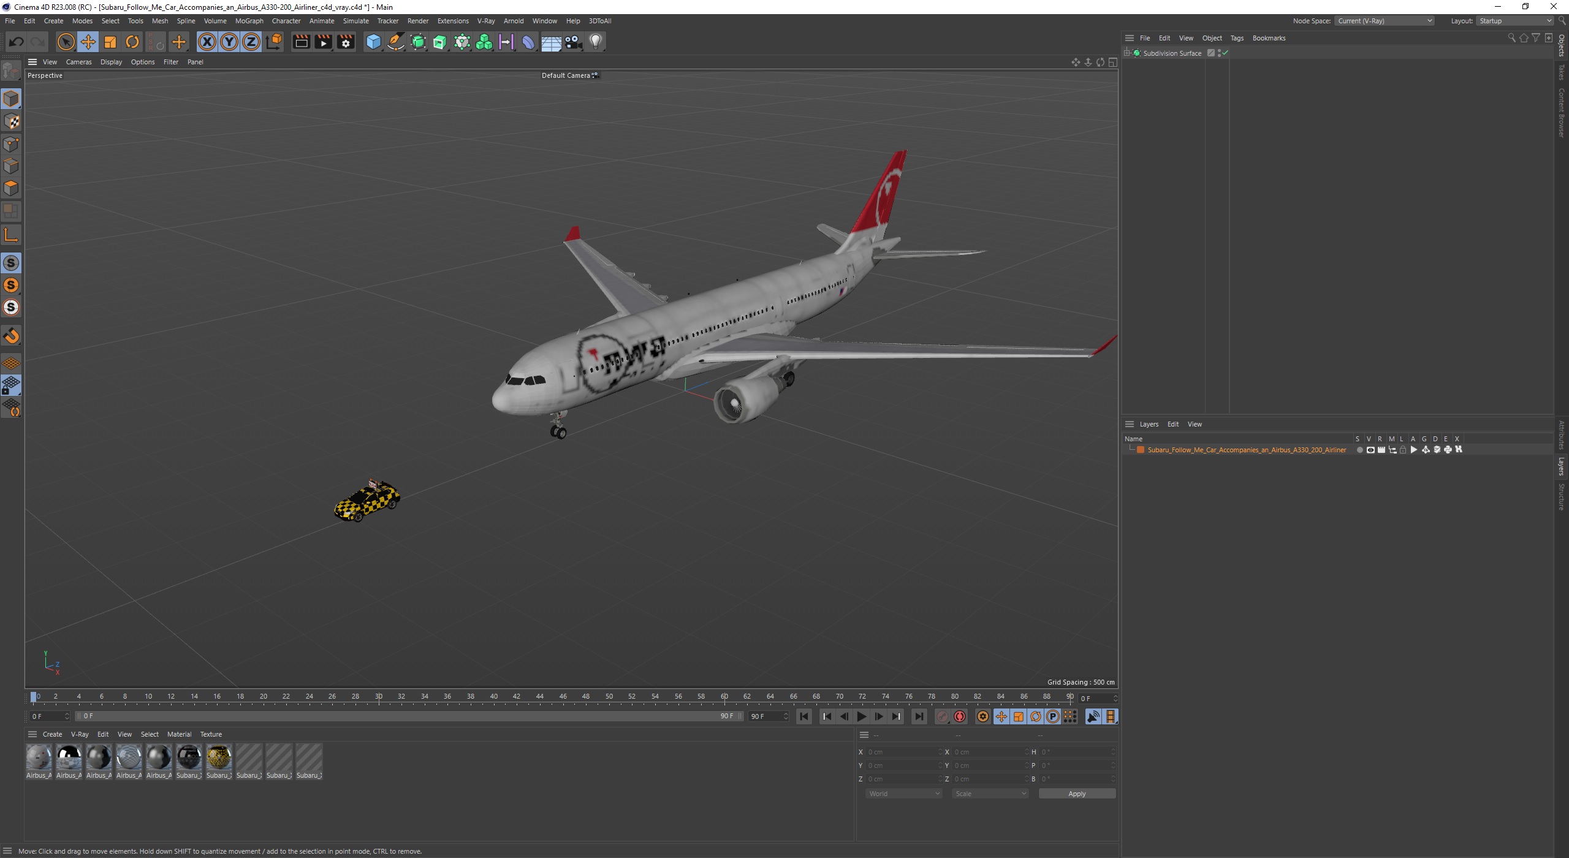Open the Simulate menu
The width and height of the screenshot is (1569, 858).
coord(355,21)
